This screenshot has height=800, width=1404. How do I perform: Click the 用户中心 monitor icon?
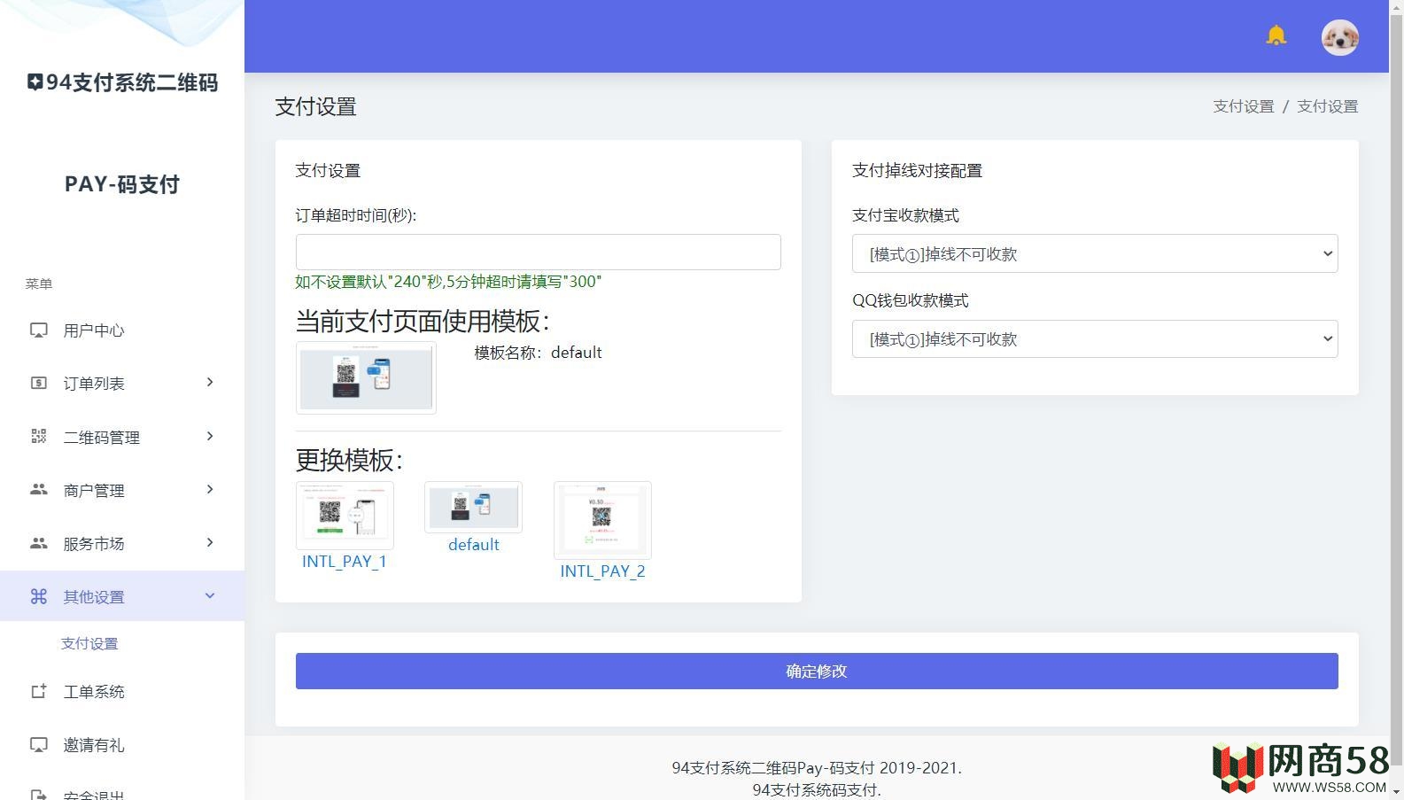[39, 330]
